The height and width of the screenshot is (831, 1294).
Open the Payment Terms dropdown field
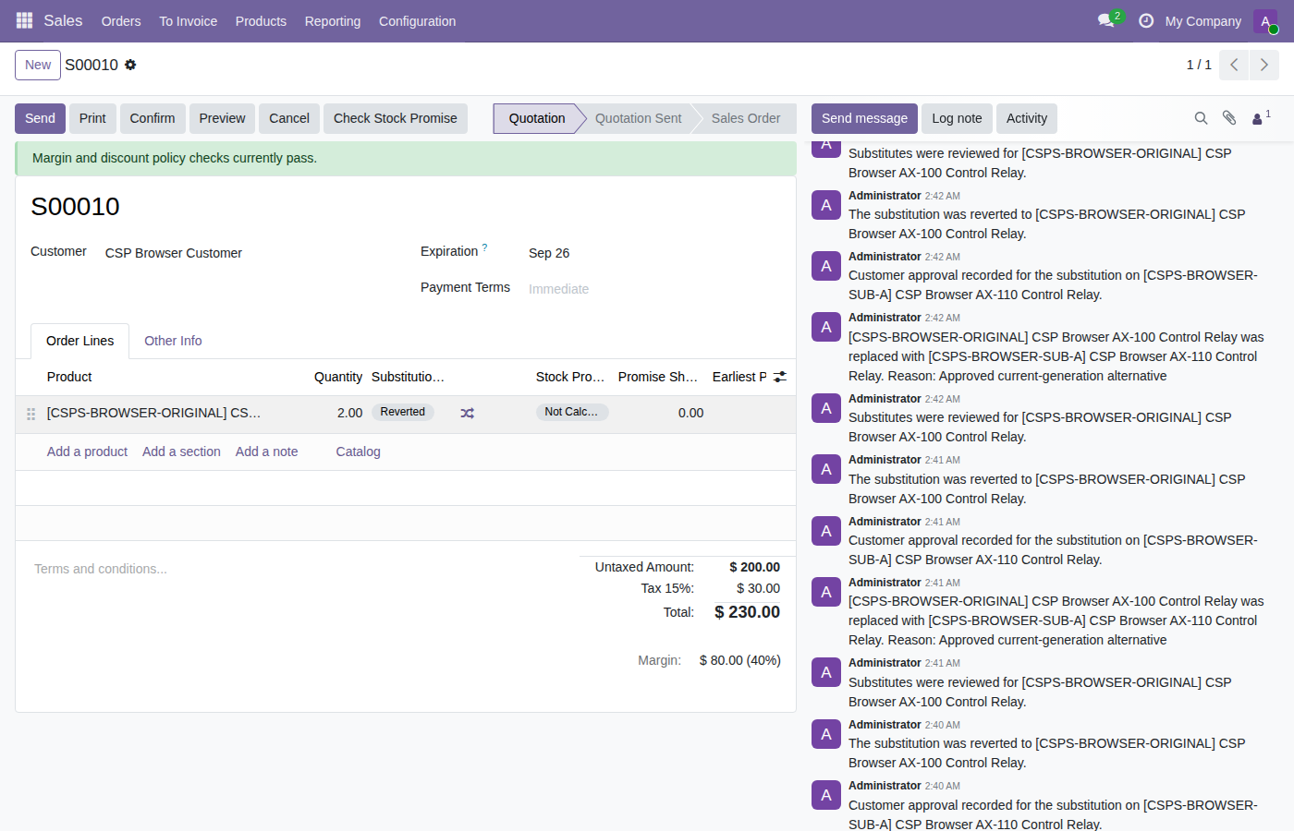pyautogui.click(x=653, y=289)
